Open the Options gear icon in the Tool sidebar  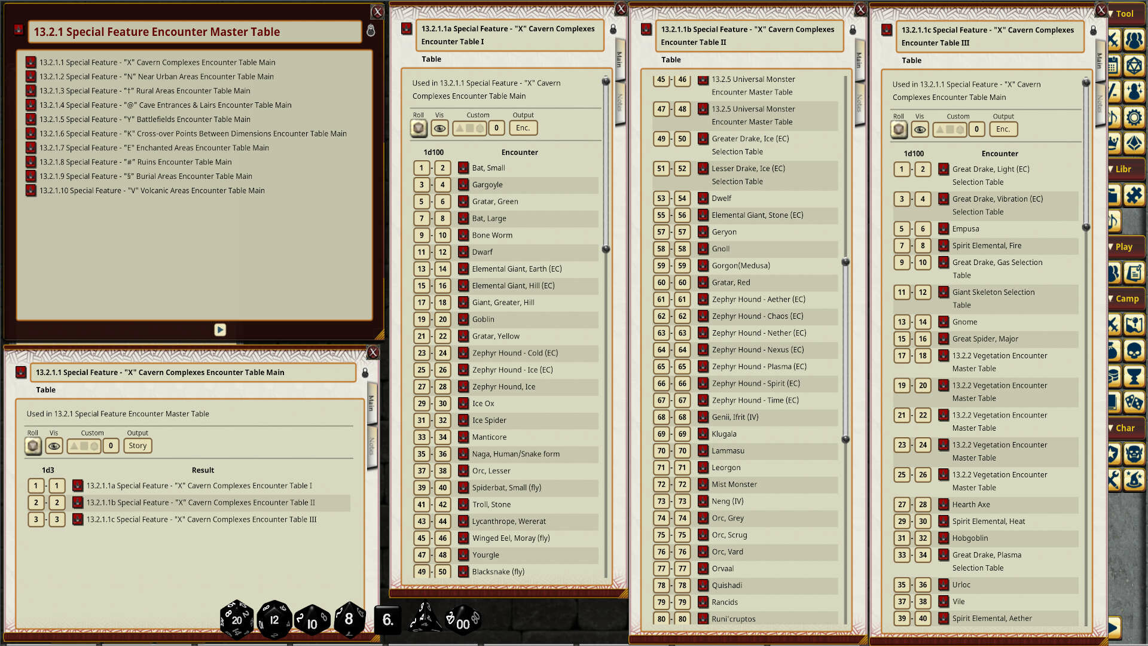pyautogui.click(x=1135, y=117)
